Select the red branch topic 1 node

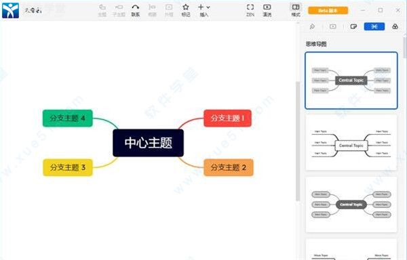[227, 118]
